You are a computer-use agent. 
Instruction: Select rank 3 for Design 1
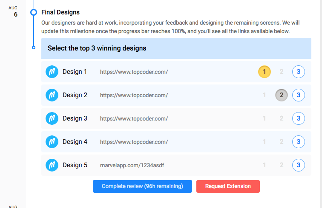tap(299, 72)
